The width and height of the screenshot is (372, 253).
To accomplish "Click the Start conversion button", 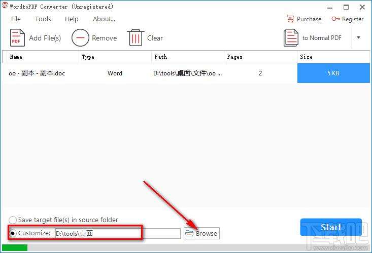I will pos(331,227).
